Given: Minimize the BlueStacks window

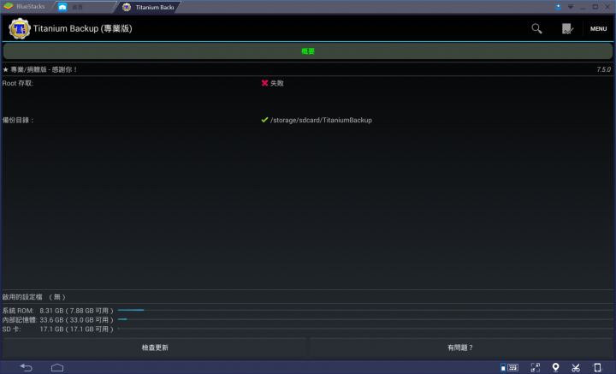Looking at the screenshot, I should click(x=583, y=7).
